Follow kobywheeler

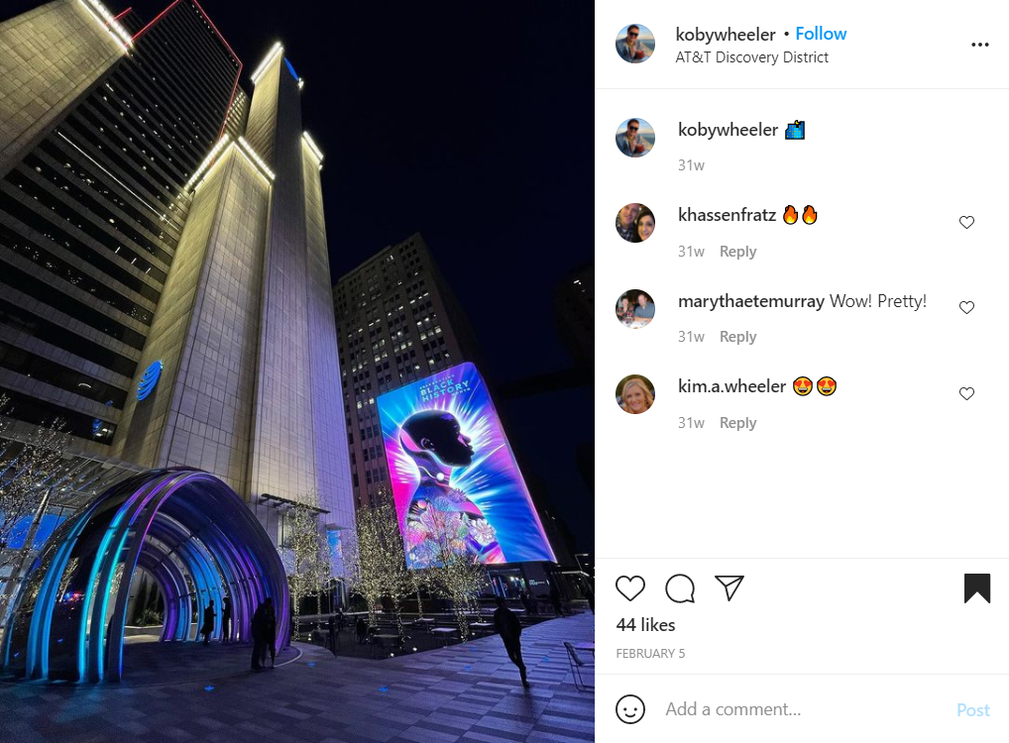click(x=821, y=34)
